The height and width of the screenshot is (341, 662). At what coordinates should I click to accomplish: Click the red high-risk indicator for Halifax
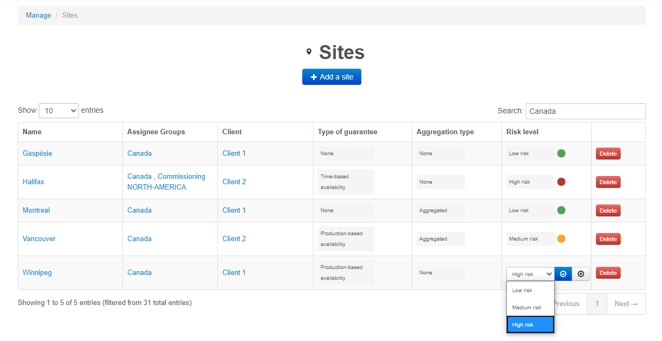[561, 182]
